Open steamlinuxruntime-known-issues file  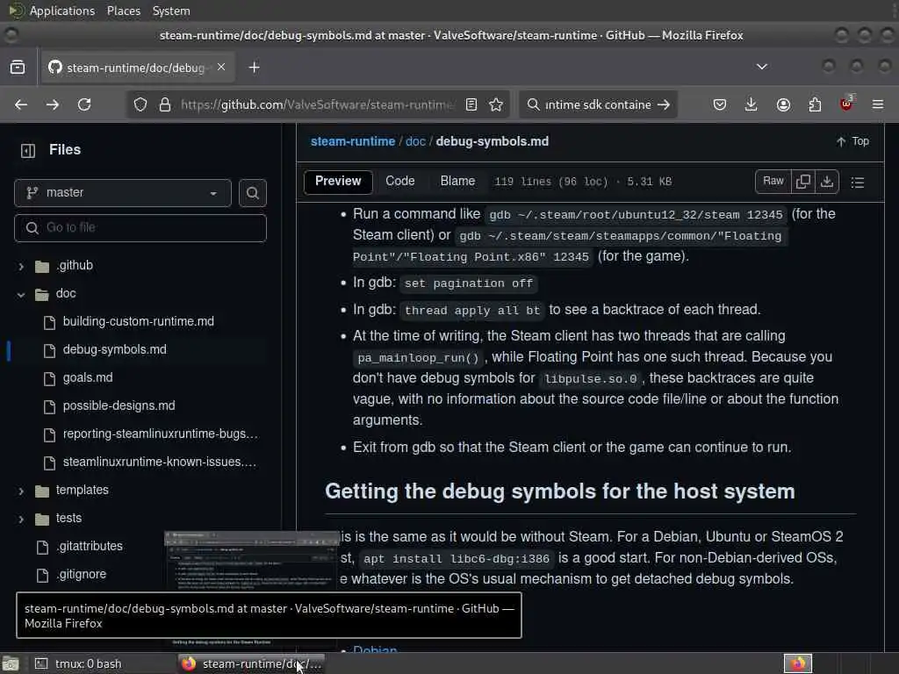click(160, 462)
